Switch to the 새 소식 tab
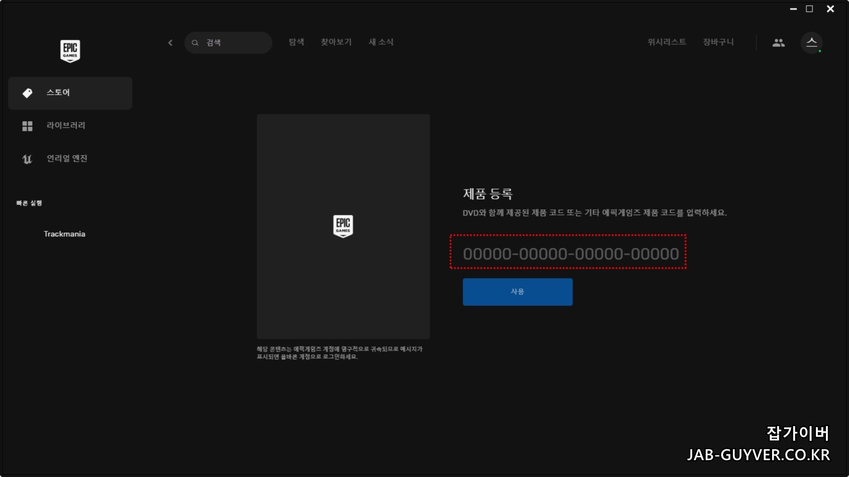 pyautogui.click(x=381, y=42)
